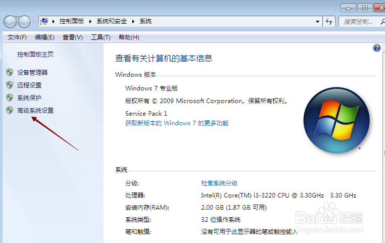
Task: Expand arrow before 控制面板 in breadcrumb
Action: pyautogui.click(x=53, y=21)
